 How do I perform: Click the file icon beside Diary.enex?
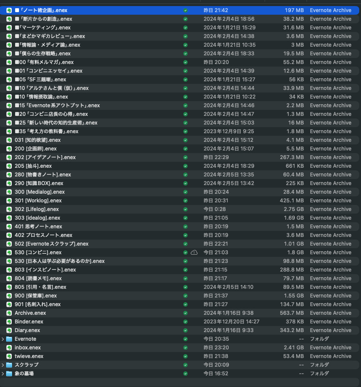9,330
